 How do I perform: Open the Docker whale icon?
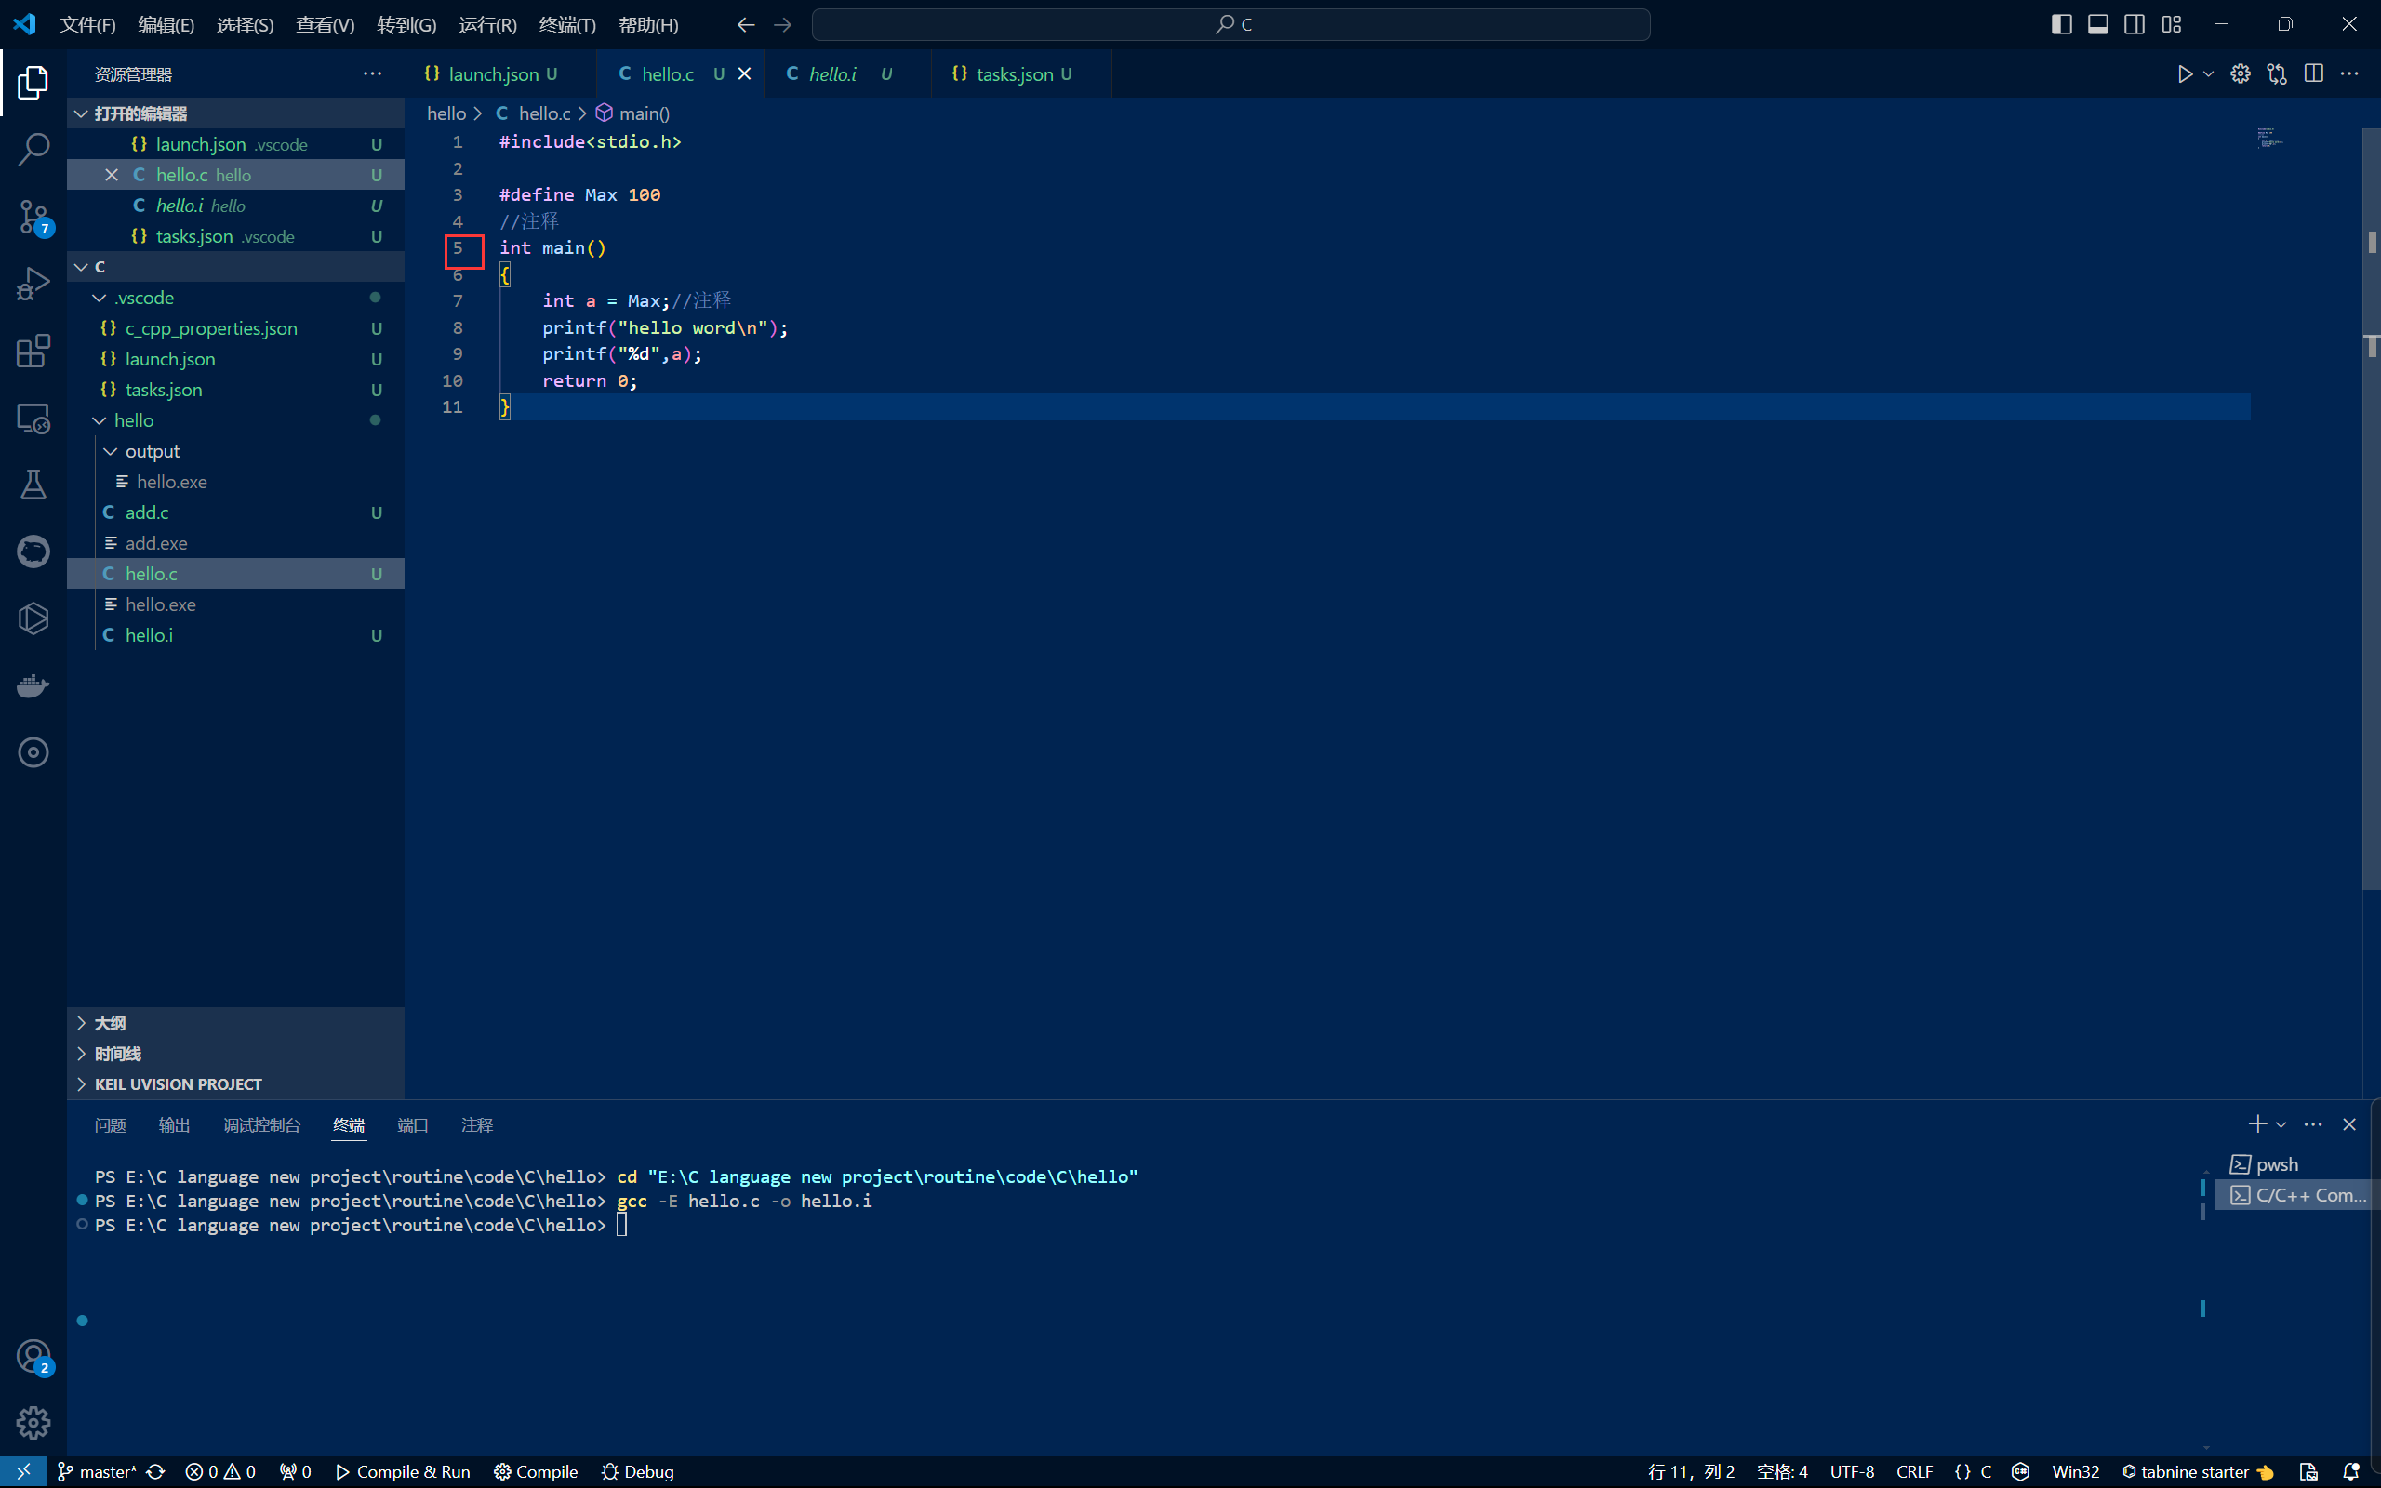[33, 686]
